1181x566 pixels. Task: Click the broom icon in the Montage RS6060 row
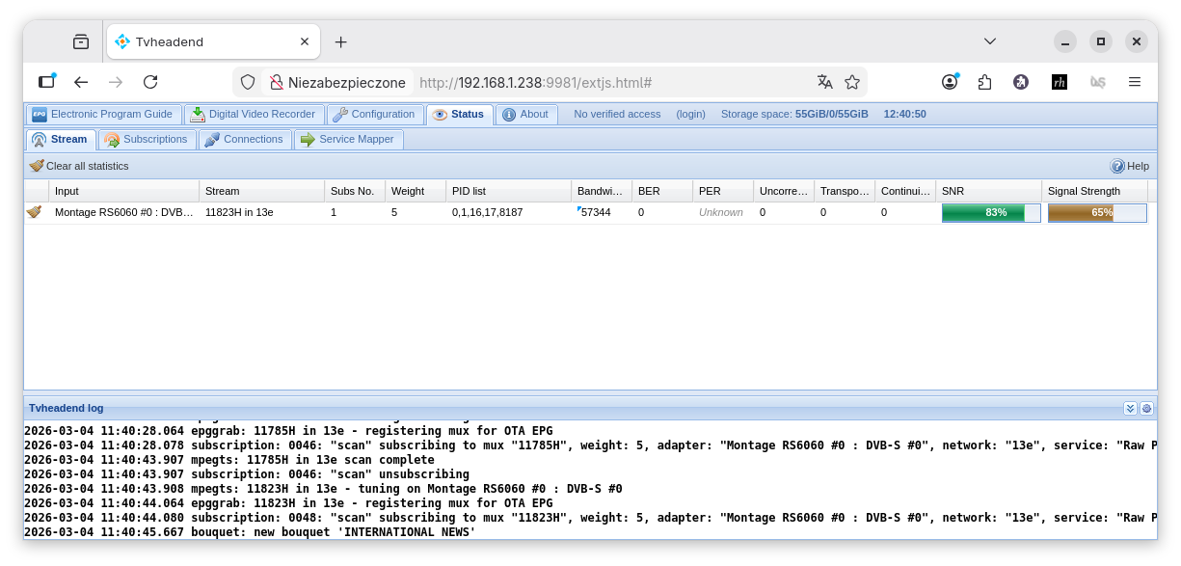tap(34, 212)
